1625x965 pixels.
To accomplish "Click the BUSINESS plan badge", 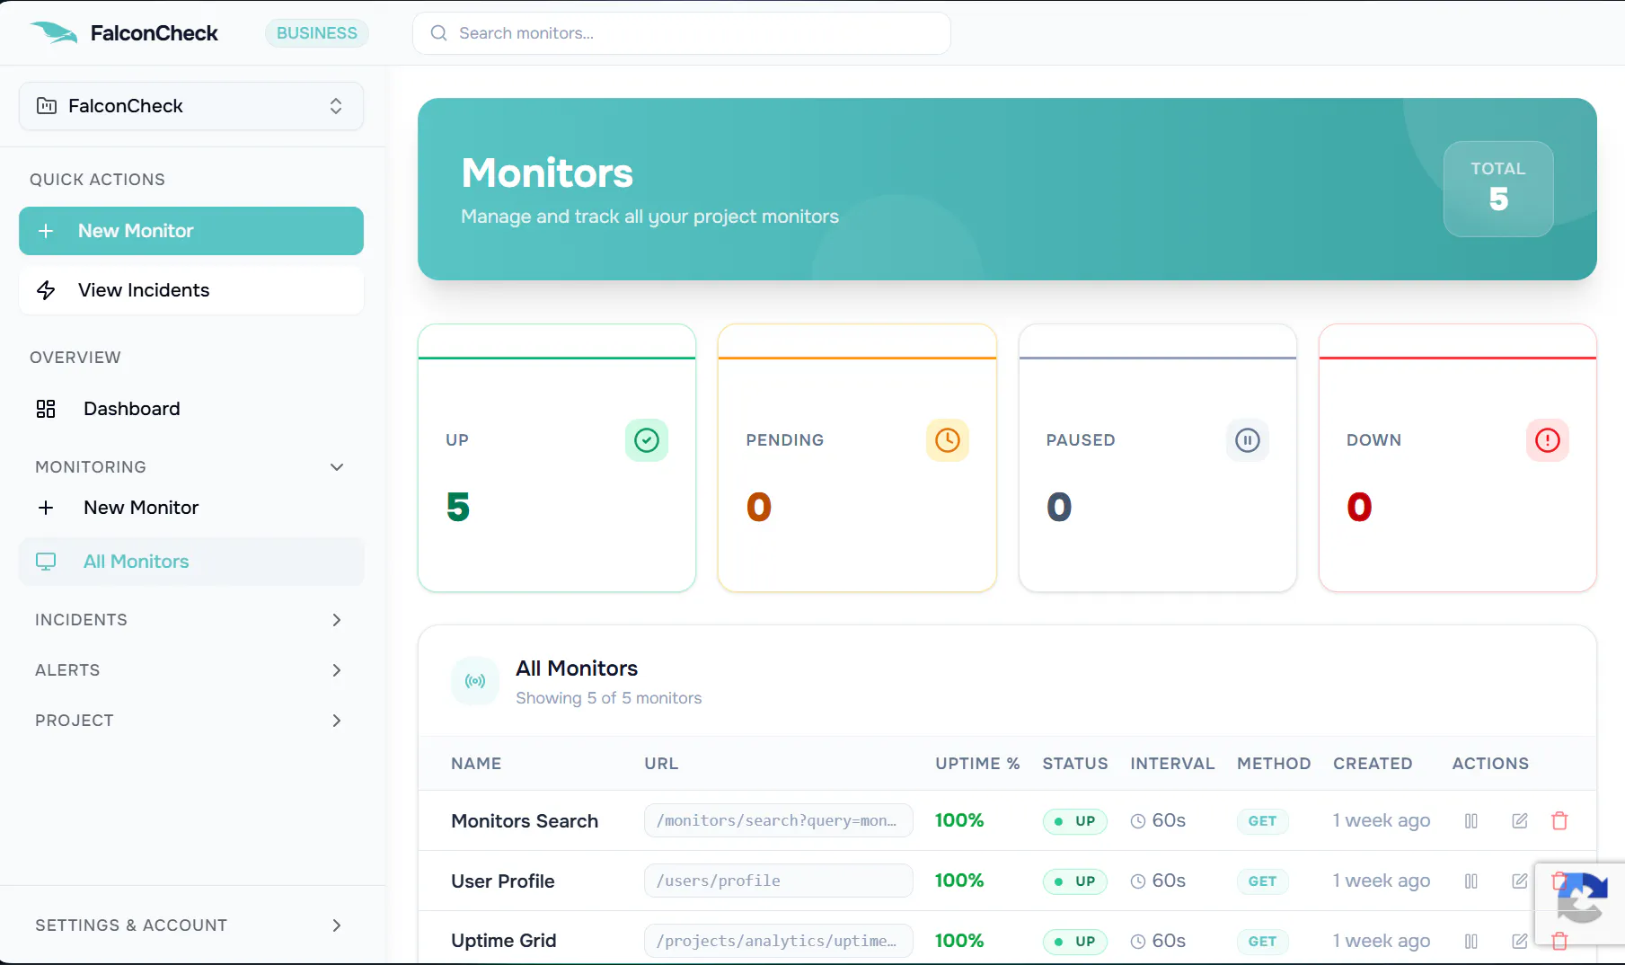I will point(317,33).
